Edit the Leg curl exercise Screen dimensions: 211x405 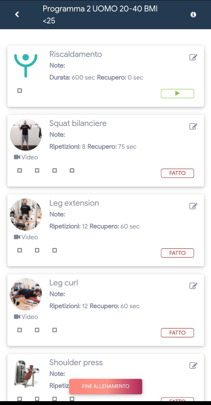(193, 286)
